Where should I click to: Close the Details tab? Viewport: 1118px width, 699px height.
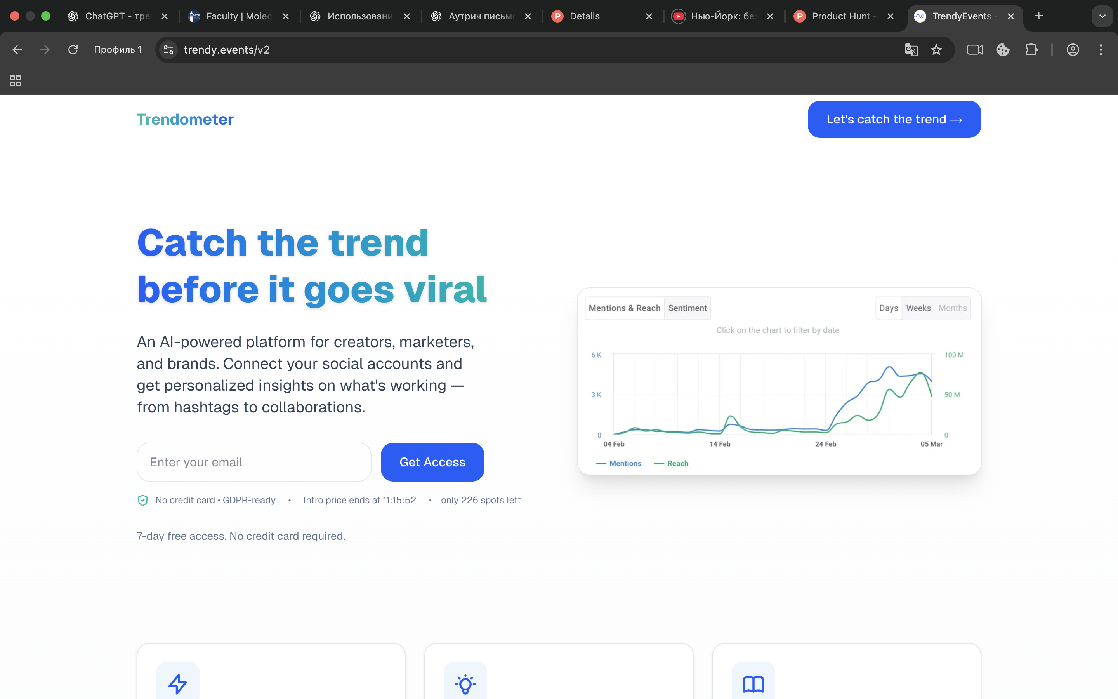pyautogui.click(x=649, y=16)
